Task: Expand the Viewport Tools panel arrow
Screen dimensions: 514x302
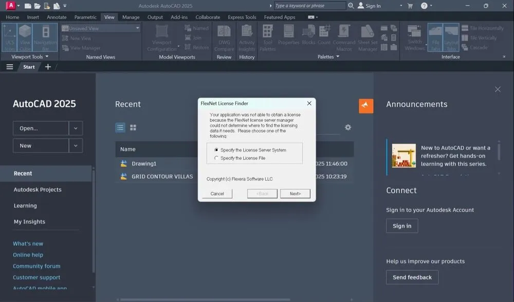Action: tap(47, 56)
